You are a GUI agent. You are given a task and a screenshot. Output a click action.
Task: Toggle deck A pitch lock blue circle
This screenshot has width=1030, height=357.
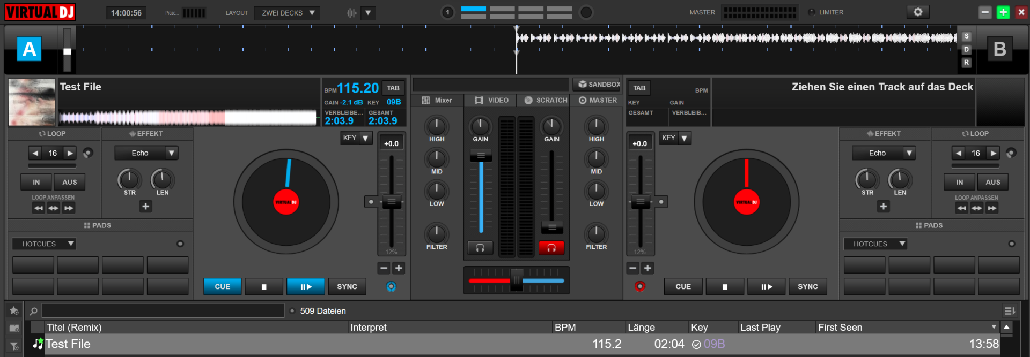(391, 287)
